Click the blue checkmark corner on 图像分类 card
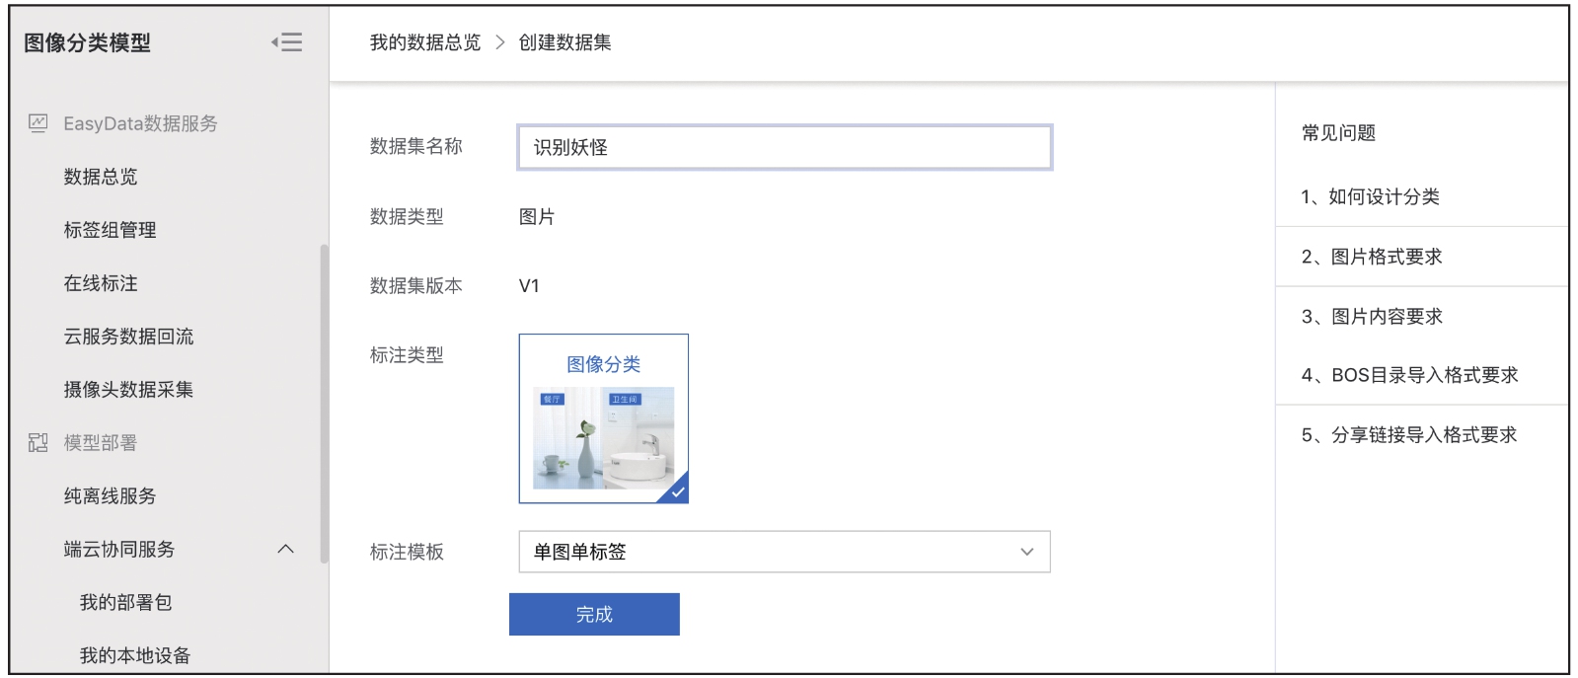Screen dimensions: 1578x678 [x=677, y=490]
